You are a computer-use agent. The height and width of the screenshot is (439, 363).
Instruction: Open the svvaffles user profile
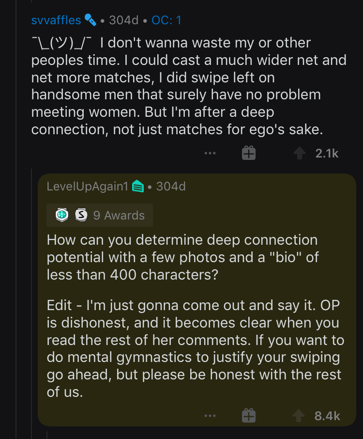[x=56, y=20]
